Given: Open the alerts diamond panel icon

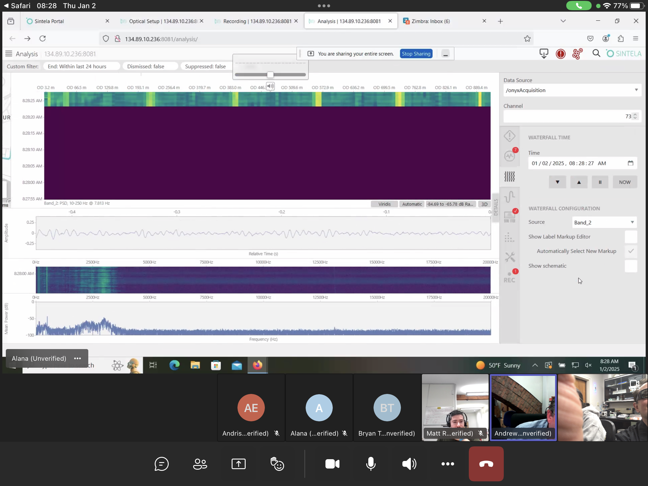Looking at the screenshot, I should [509, 136].
